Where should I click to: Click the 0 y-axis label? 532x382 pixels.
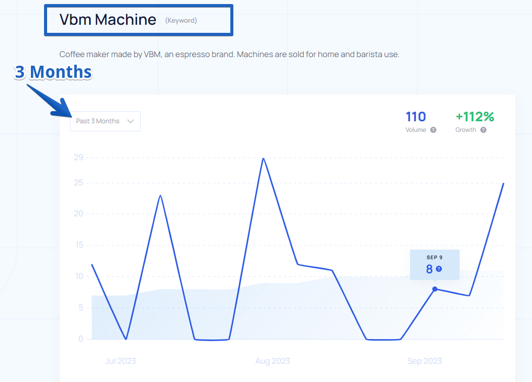(81, 339)
